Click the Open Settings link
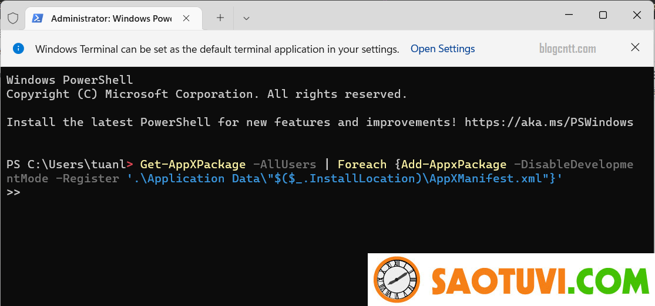This screenshot has width=655, height=306. coord(443,49)
